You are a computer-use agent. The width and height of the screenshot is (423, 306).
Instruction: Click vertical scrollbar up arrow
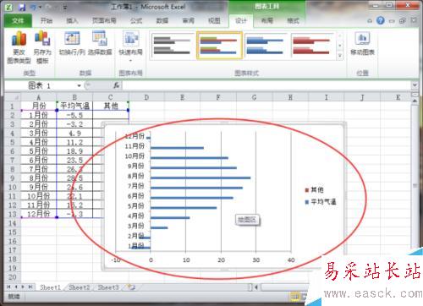tap(415, 101)
